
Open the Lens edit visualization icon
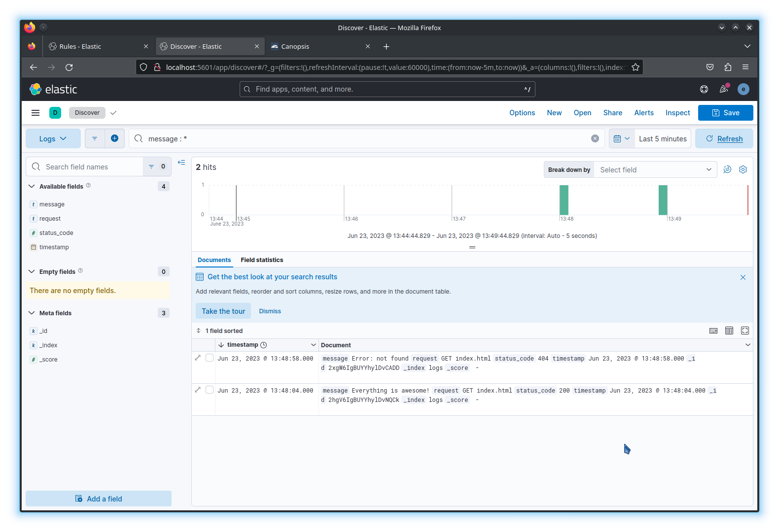(727, 169)
